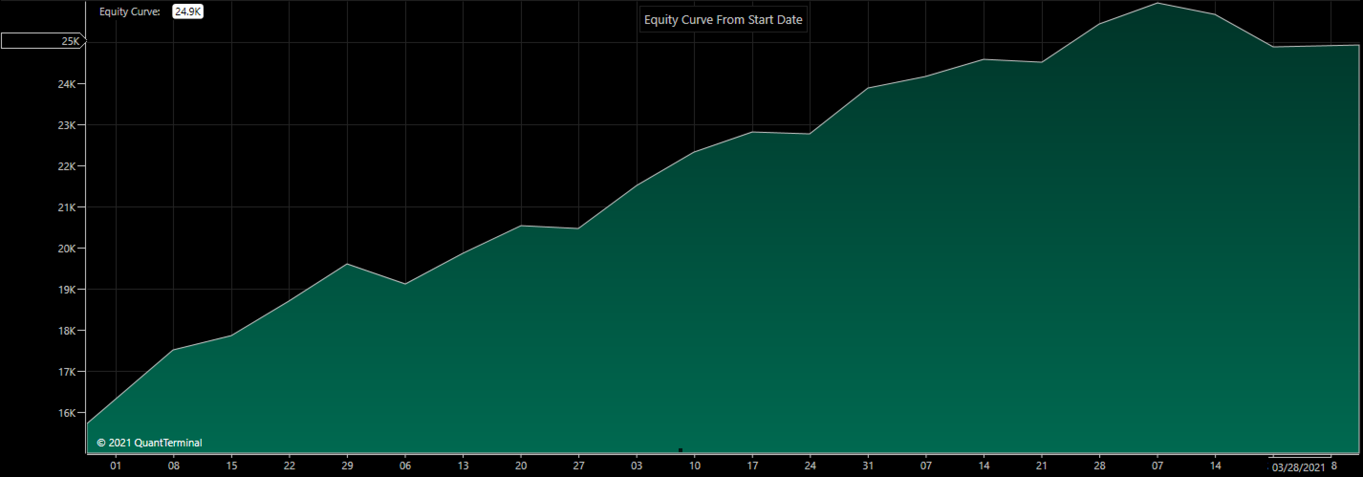Click the 22 date tick on the x-axis
The width and height of the screenshot is (1363, 477).
[x=289, y=466]
